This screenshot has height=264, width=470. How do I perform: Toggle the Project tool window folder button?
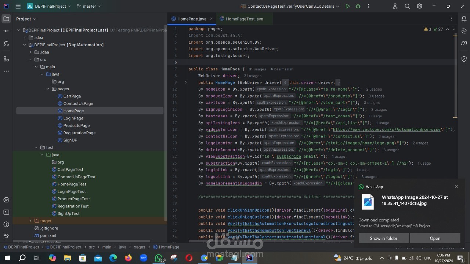tap(6, 19)
